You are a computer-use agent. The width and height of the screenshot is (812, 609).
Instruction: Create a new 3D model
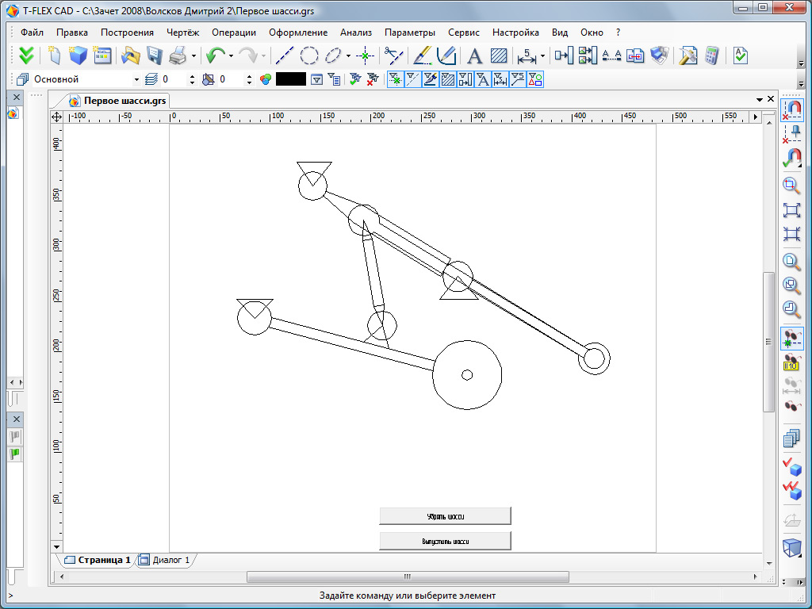[78, 56]
